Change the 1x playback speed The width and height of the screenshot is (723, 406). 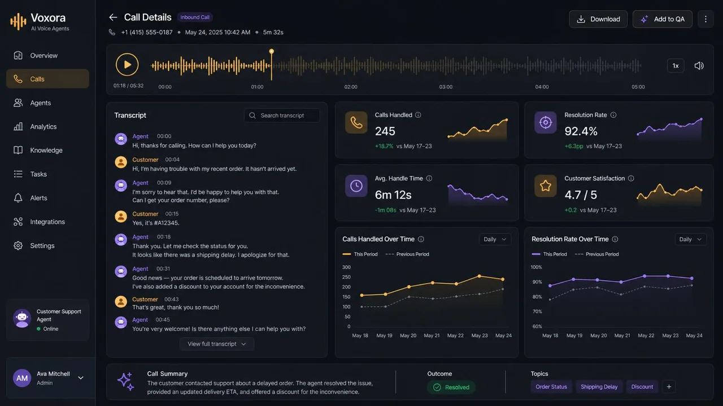(676, 65)
